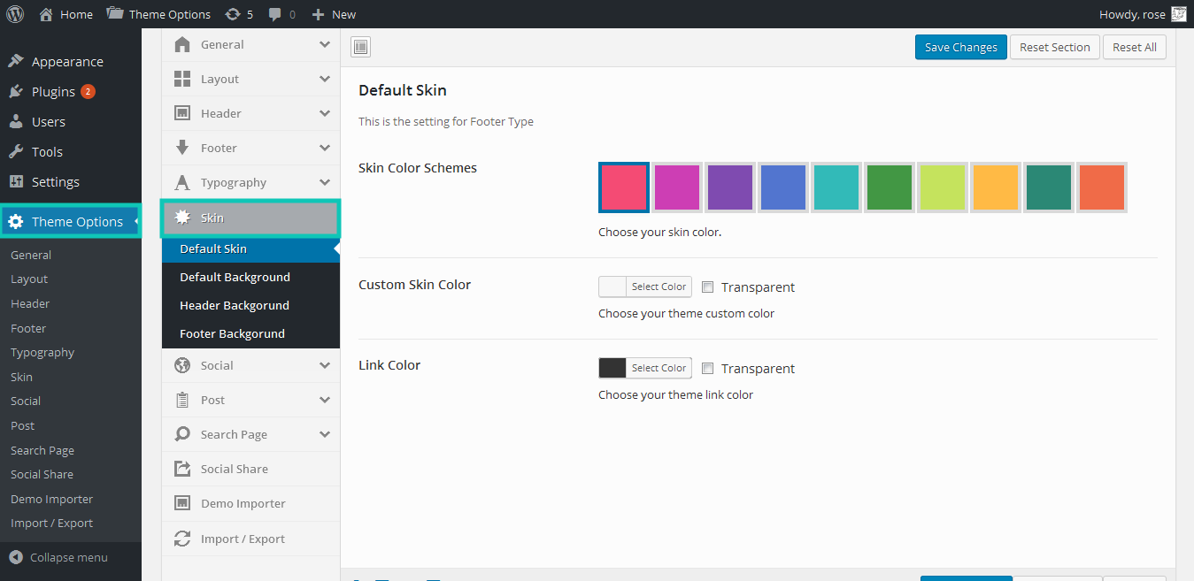Click the Social Share arrow icon
Screen dimensions: 1194x581
(x=182, y=469)
